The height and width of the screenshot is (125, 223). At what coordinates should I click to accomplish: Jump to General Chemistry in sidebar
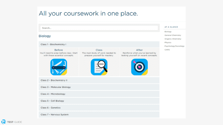click(x=173, y=35)
